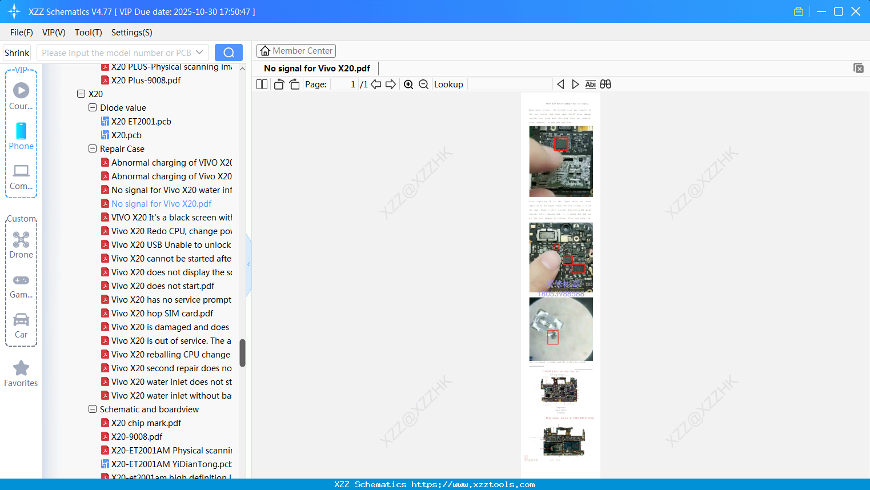Screen dimensions: 870x490
Task: Open Vivo X20 Redo CPU file
Action: coord(171,231)
